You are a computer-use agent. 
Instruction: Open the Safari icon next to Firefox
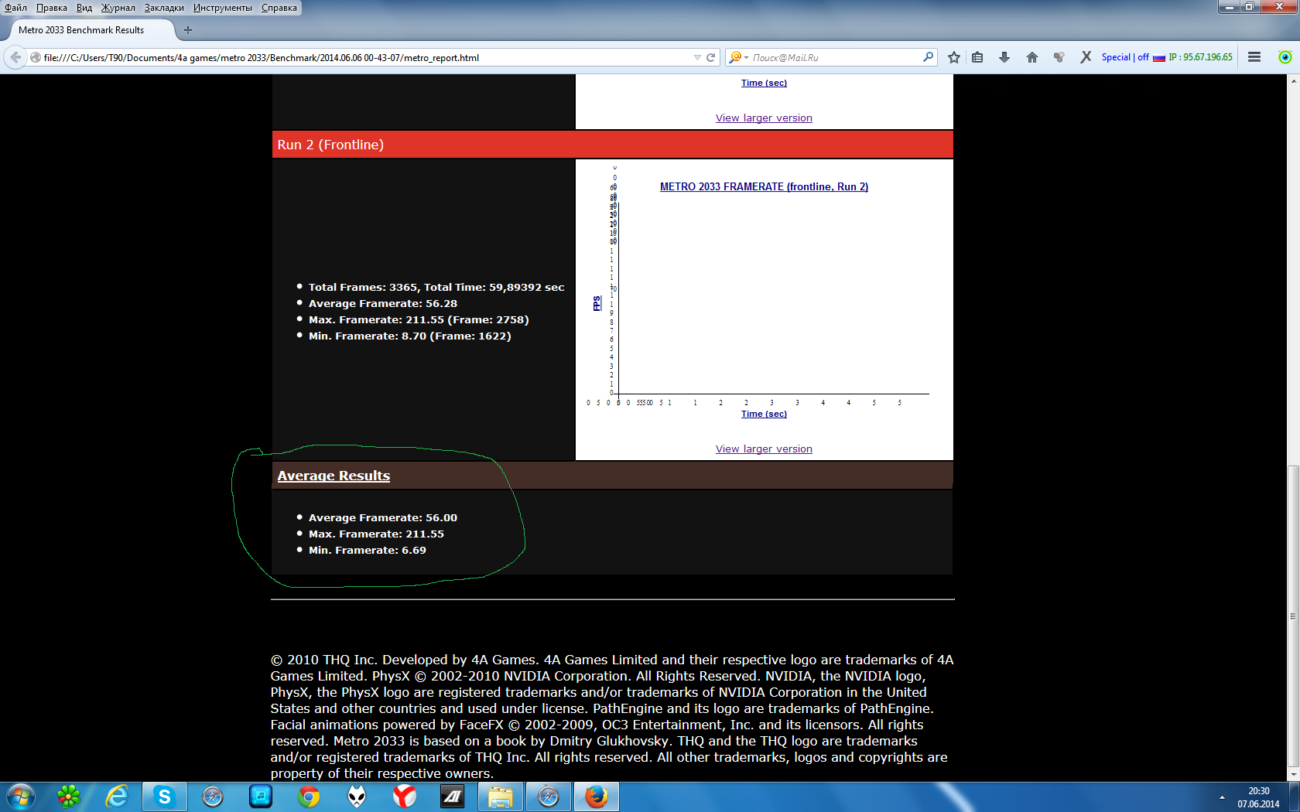click(549, 797)
